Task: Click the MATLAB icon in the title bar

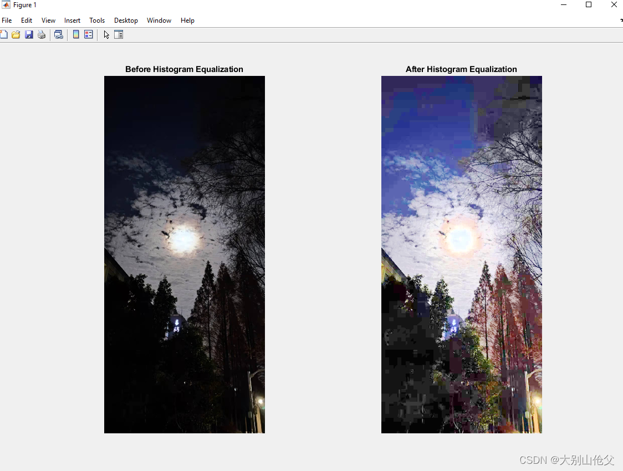Action: (6, 4)
